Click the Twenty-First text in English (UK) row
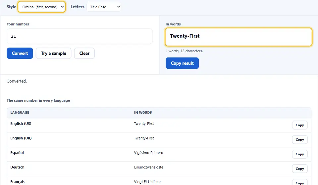318x185 pixels. point(144,138)
